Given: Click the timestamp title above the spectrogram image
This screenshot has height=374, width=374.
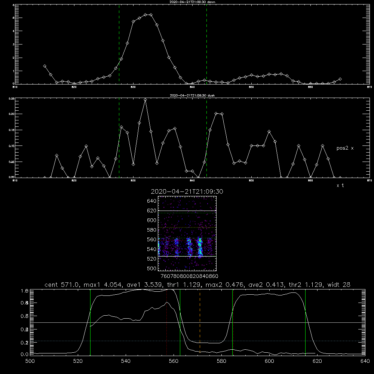Looking at the screenshot, I should [187, 191].
